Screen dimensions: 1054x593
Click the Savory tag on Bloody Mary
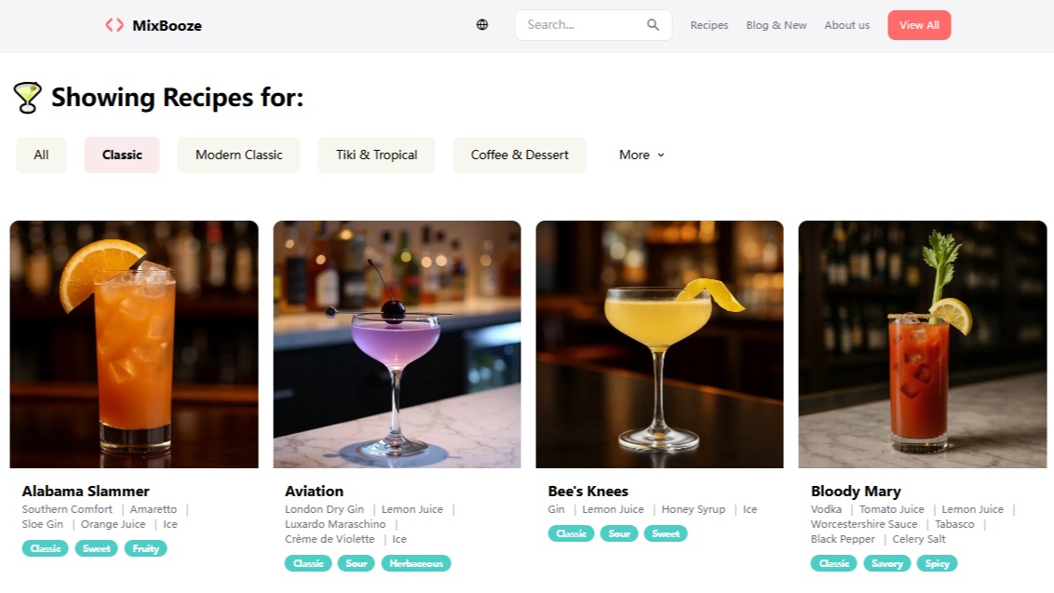click(886, 563)
